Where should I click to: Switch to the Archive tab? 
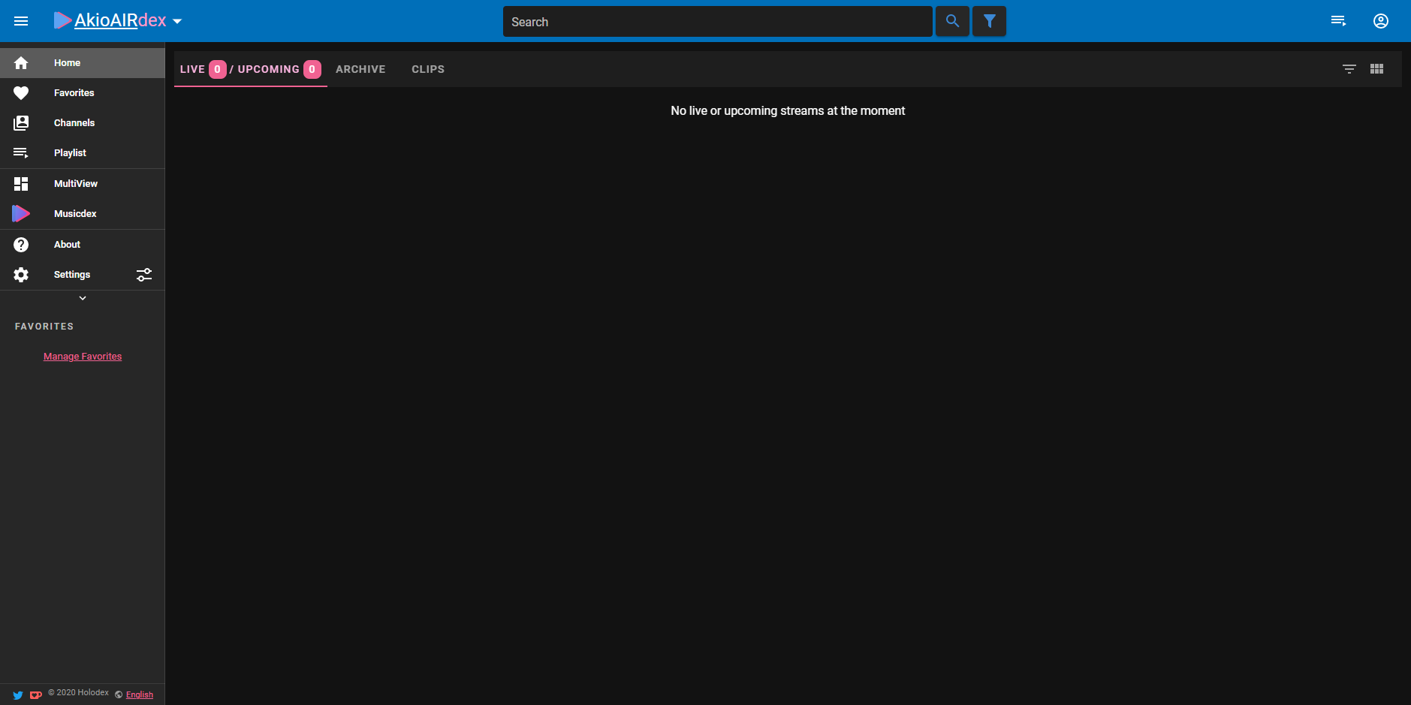pyautogui.click(x=360, y=69)
